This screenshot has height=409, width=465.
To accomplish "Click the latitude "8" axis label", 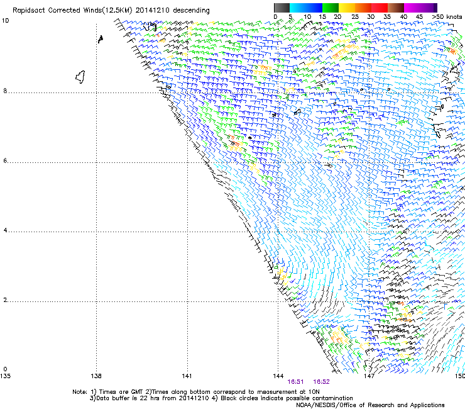I will coord(5,91).
